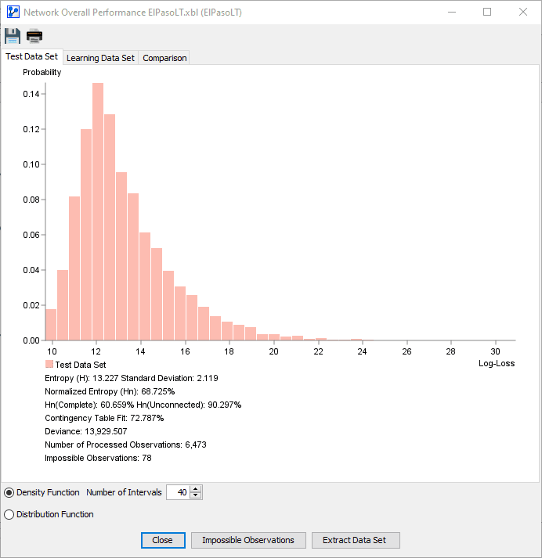The height and width of the screenshot is (558, 542).
Task: Click the BayesiaLab app icon in title bar
Action: 13,12
